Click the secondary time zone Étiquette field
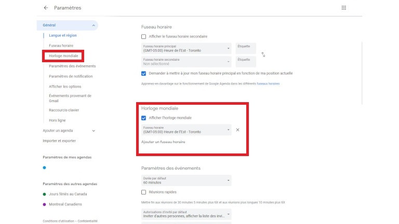399x224 pixels. 246,62
